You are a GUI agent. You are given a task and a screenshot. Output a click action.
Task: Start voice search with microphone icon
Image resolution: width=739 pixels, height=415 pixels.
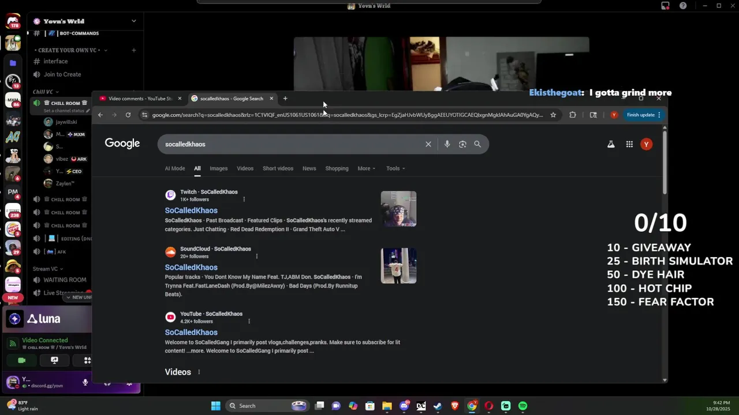447,144
